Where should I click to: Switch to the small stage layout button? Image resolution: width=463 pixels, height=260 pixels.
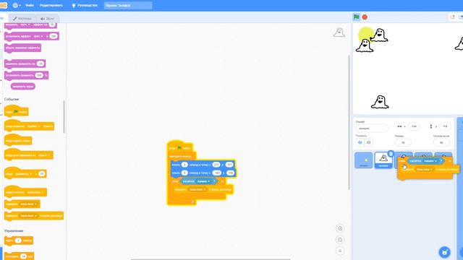[x=453, y=17]
